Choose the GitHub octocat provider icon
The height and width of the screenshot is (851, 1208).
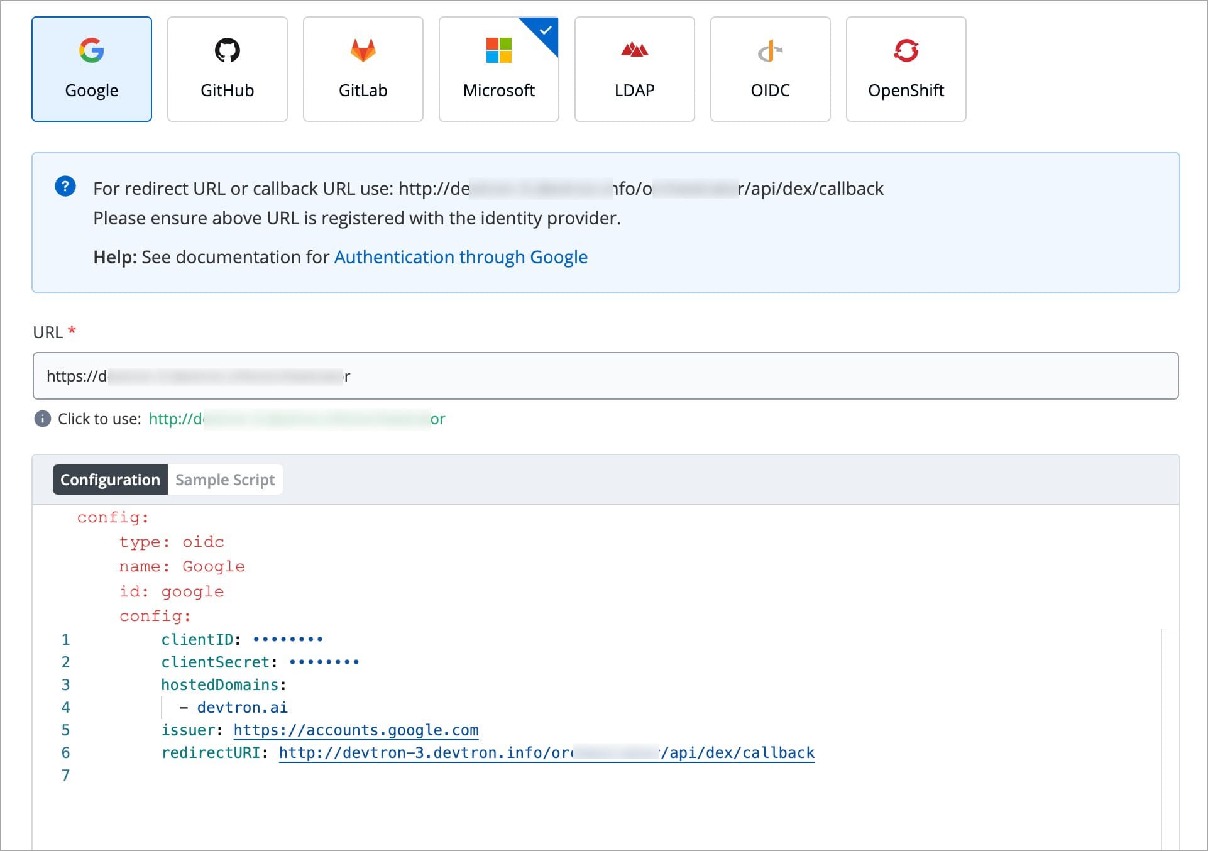tap(227, 50)
